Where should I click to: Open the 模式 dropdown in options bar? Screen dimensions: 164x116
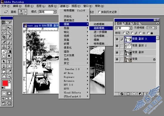(x=55, y=12)
